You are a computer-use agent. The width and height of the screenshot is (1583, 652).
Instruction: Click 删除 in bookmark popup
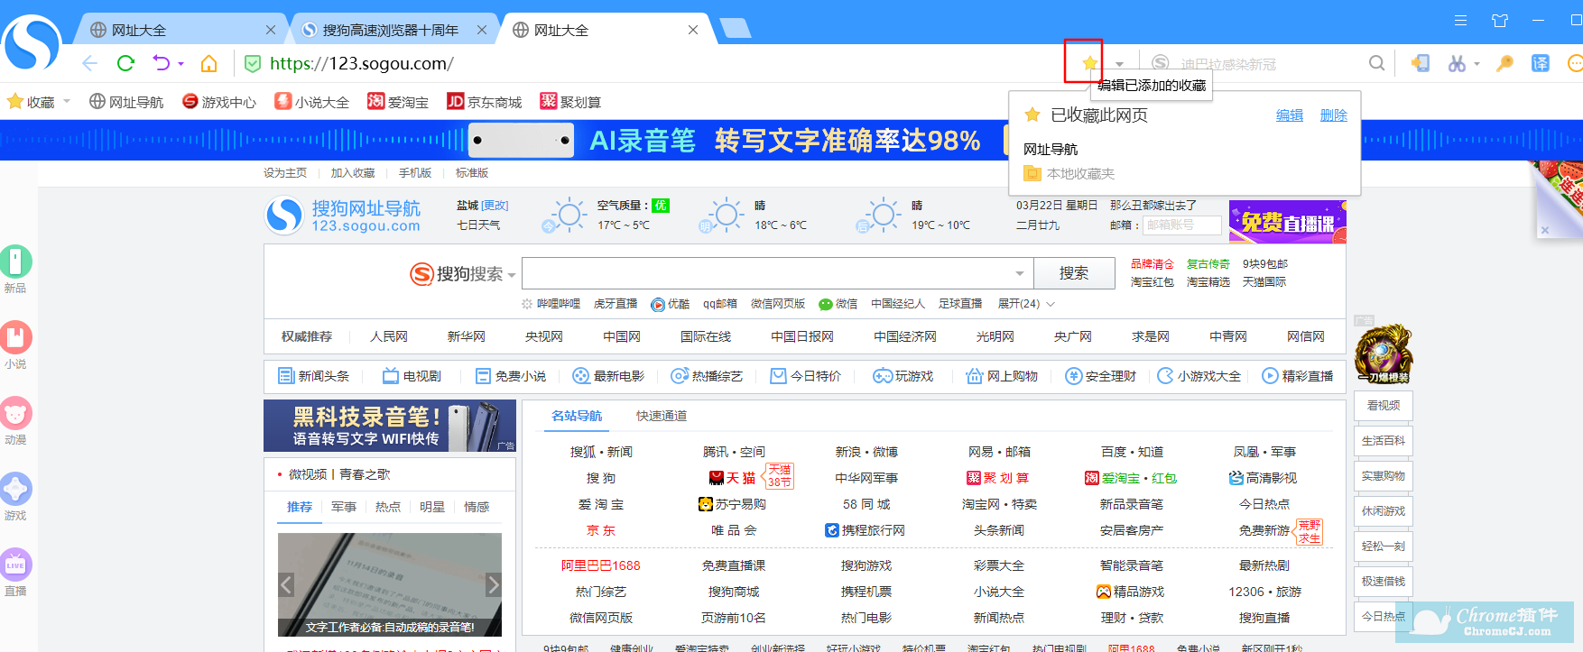pyautogui.click(x=1334, y=115)
